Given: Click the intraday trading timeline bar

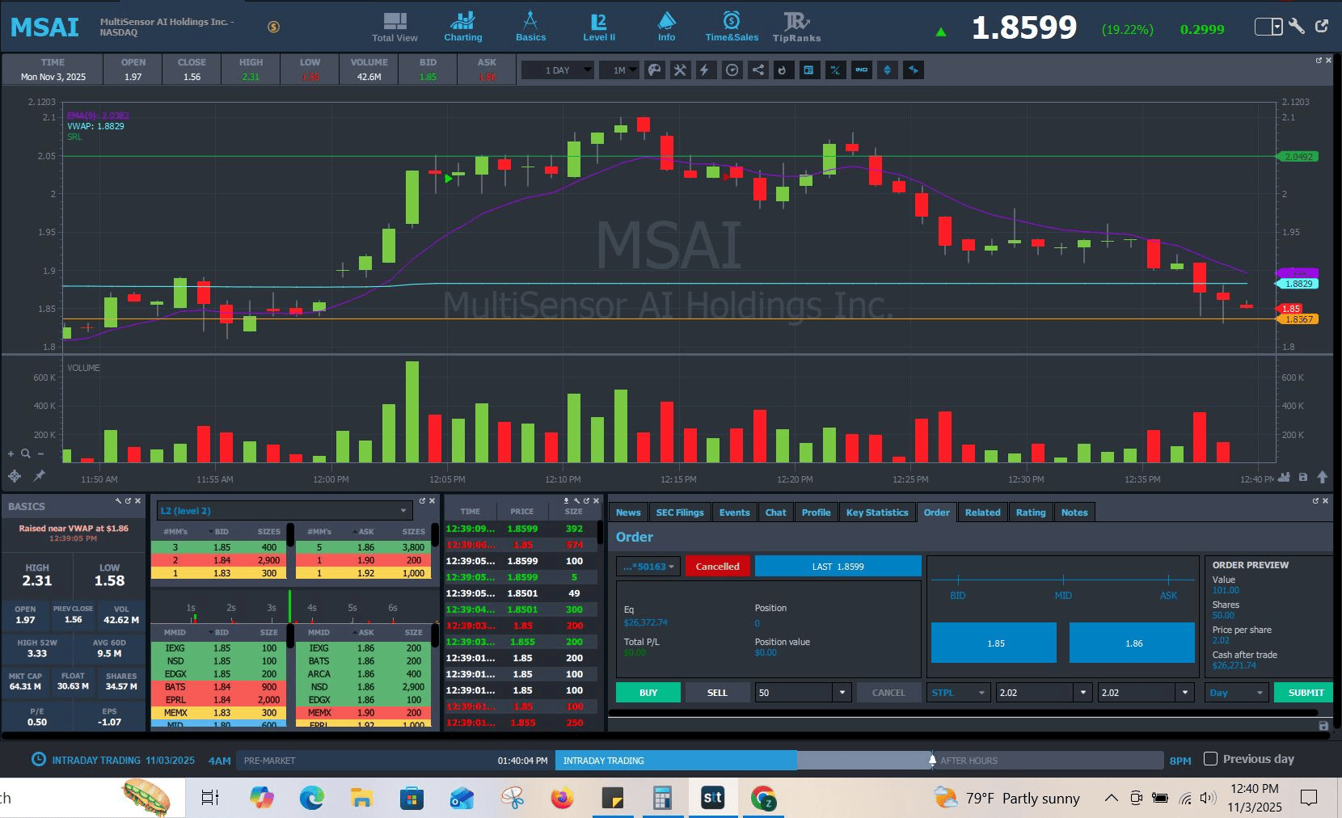Looking at the screenshot, I should click(675, 761).
